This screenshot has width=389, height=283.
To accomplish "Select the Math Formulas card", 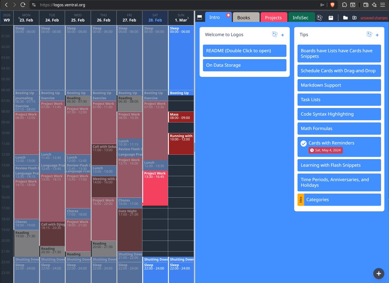I will coord(339,128).
